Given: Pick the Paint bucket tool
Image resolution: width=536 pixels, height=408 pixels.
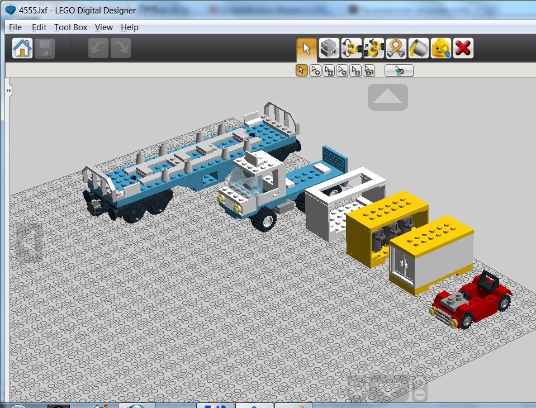Looking at the screenshot, I should tap(419, 48).
